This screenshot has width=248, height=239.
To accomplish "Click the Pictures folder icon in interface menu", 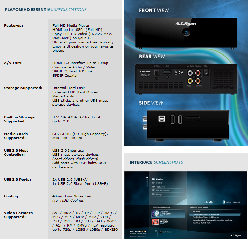I will (153, 187).
